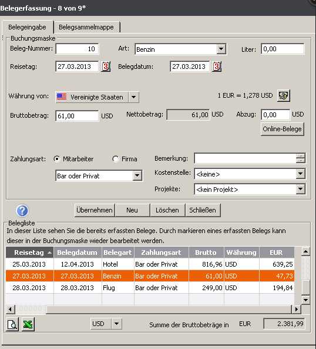316x349 pixels.
Task: Expand the Kostenstelle dropdown
Action: coord(300,174)
